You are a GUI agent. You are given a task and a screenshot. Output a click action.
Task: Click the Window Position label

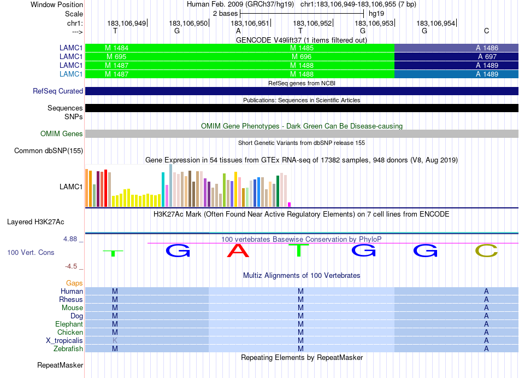click(x=57, y=4)
